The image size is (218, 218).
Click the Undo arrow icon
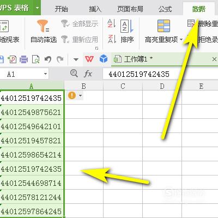[x=48, y=59]
